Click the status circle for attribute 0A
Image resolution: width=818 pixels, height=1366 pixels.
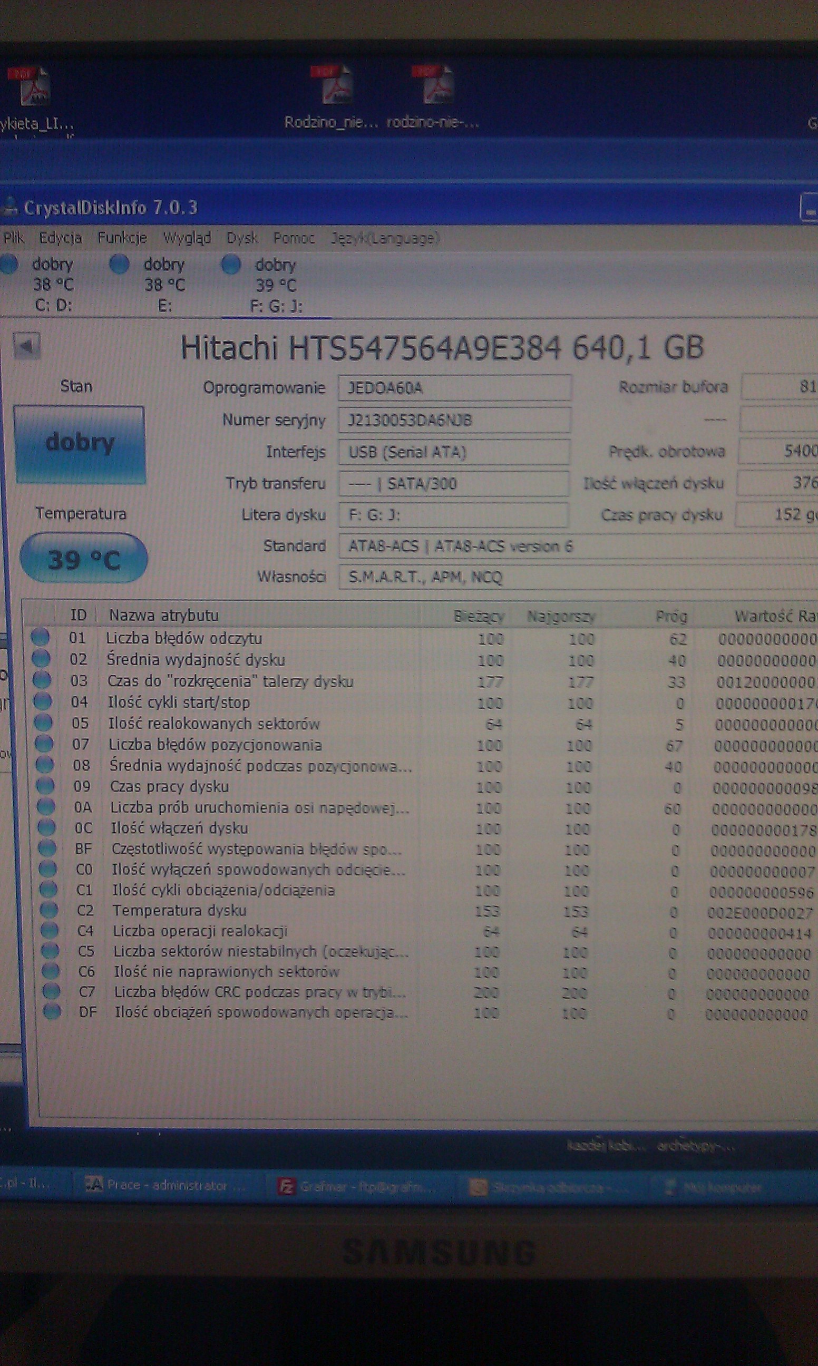click(46, 806)
